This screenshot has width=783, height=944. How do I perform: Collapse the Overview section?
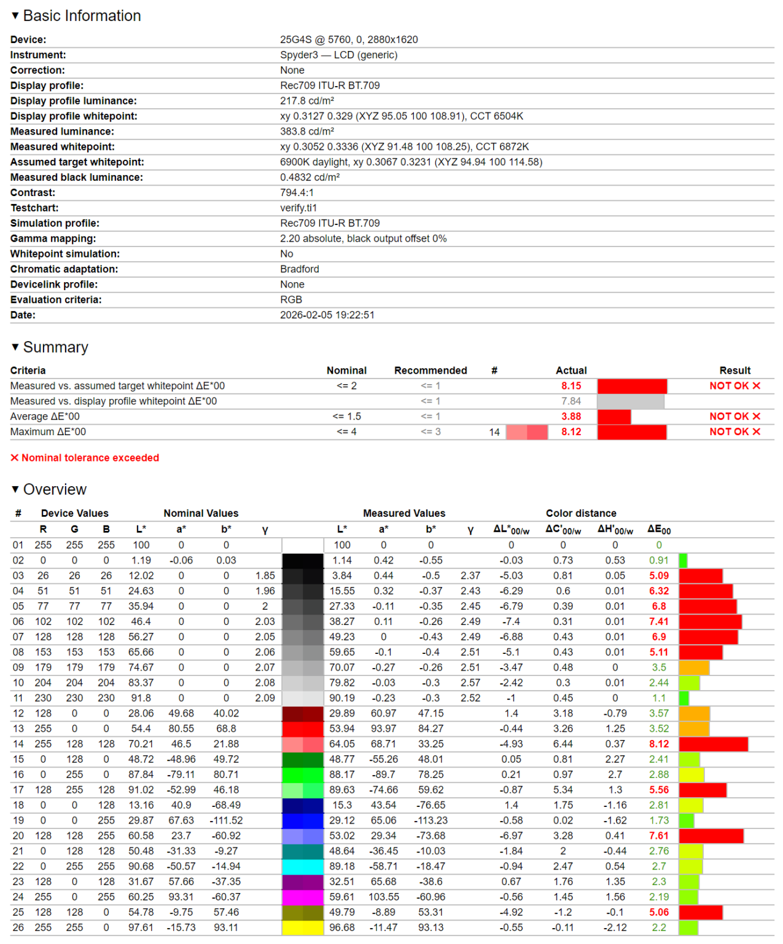[14, 489]
